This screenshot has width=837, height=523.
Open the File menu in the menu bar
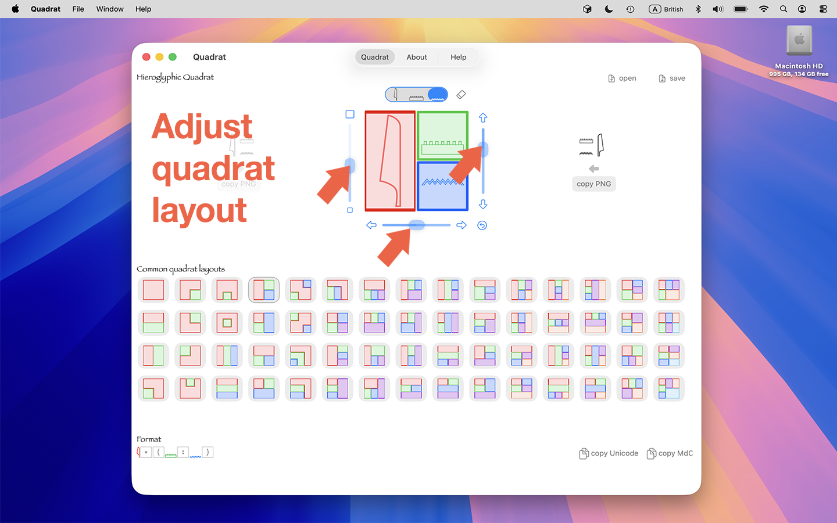[x=78, y=9]
